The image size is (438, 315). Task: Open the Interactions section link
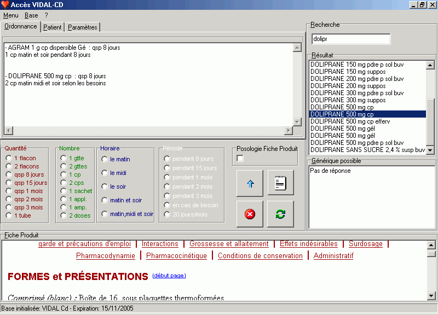click(x=160, y=244)
